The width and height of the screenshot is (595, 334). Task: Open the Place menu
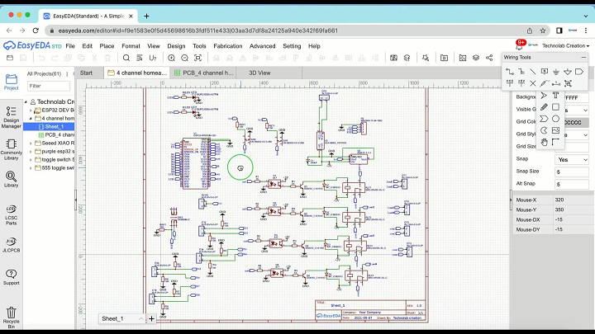[107, 46]
